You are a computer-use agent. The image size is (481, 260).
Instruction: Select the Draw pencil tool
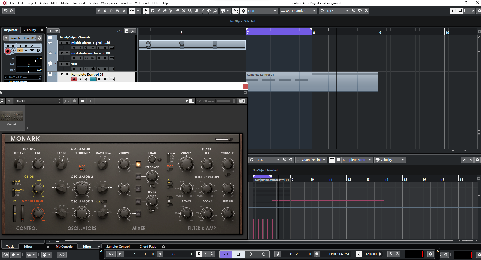click(x=159, y=11)
